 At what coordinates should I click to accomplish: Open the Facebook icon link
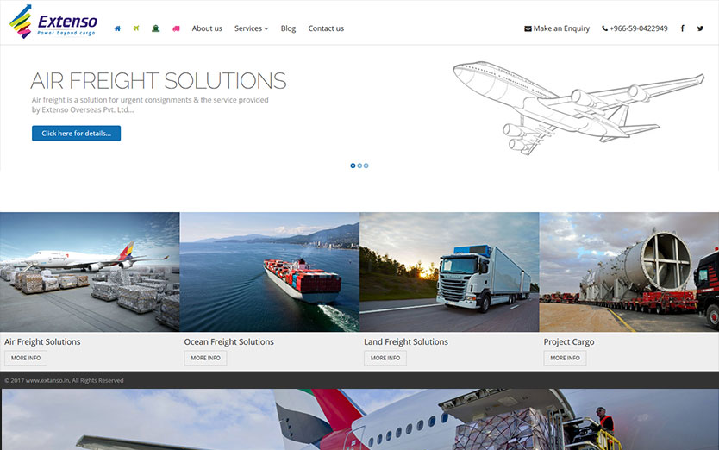(682, 28)
